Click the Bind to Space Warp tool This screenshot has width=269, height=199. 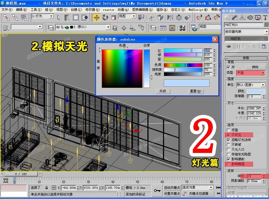(23, 17)
